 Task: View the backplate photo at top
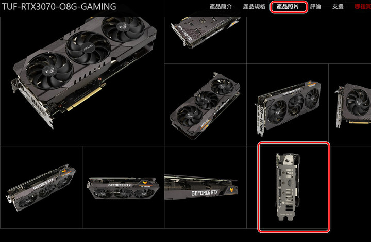pyautogui.click(x=206, y=40)
